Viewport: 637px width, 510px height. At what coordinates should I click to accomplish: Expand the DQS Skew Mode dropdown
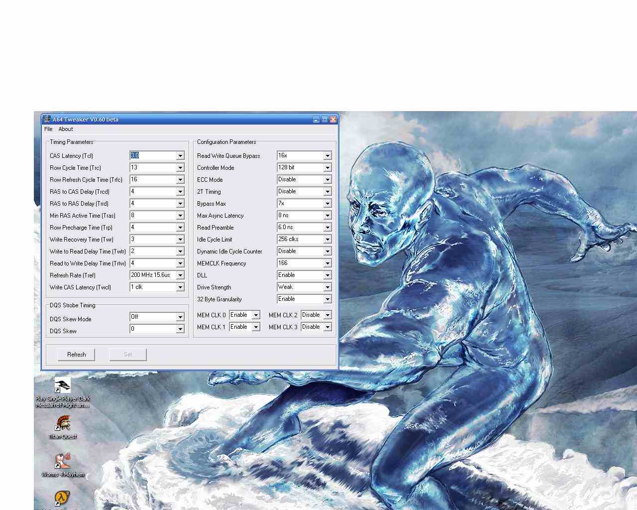[180, 317]
